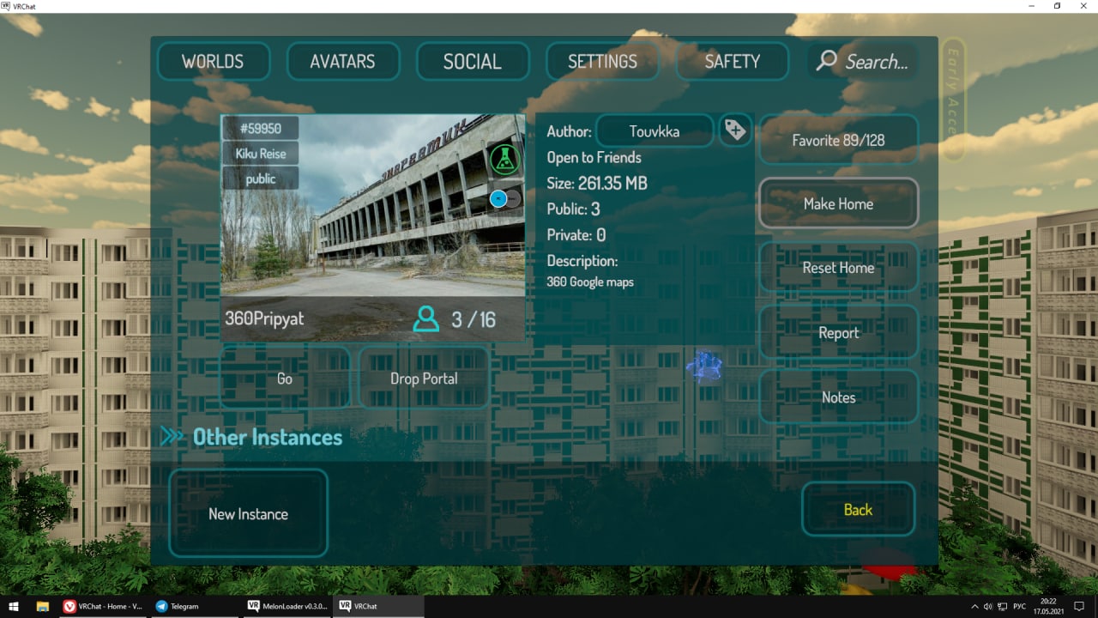Click the network tray icon

click(x=1003, y=606)
